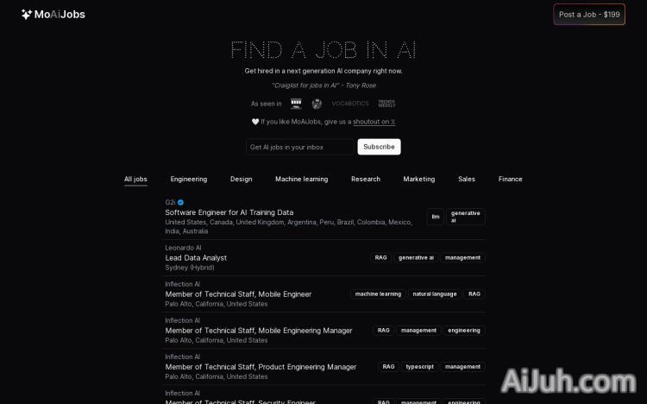
Task: Open the Software Engineer for AI Training Data job
Action: tap(229, 212)
